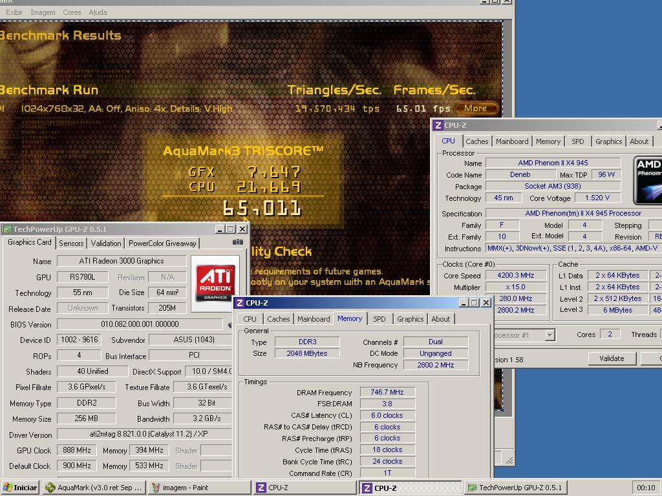Click the BIOS Version field in GPU-Z

click(140, 324)
